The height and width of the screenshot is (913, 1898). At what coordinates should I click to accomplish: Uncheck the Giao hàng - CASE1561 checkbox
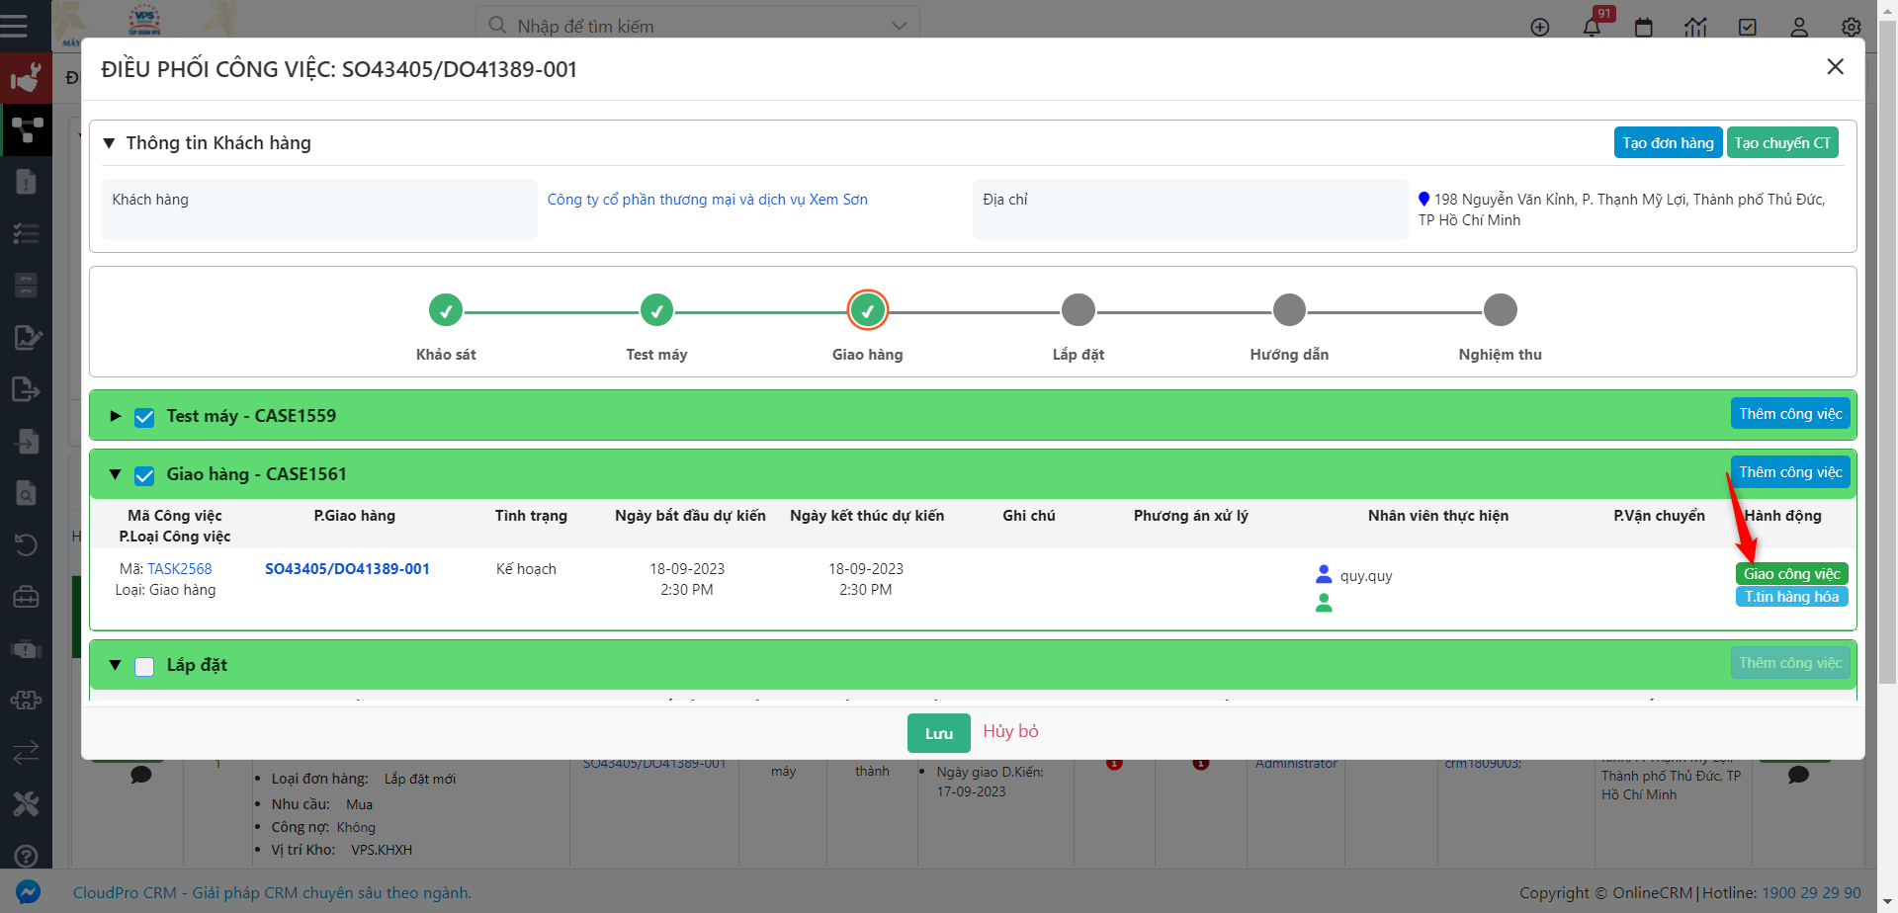pos(144,475)
